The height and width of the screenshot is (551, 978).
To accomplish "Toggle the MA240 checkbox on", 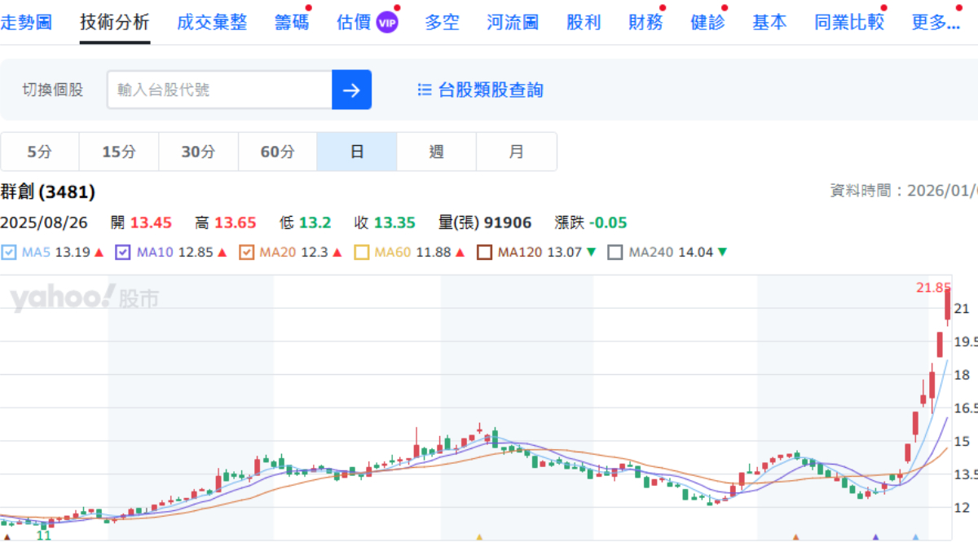I will tap(615, 253).
